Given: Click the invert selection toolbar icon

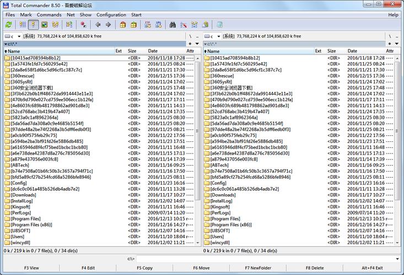Looking at the screenshot, I should click(69, 25).
